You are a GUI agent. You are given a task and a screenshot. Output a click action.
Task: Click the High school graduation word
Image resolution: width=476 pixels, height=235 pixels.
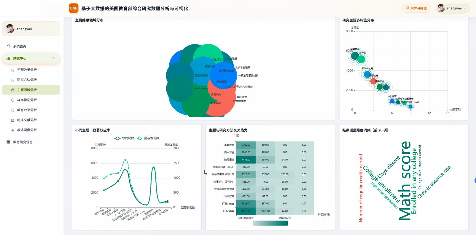tap(385, 195)
